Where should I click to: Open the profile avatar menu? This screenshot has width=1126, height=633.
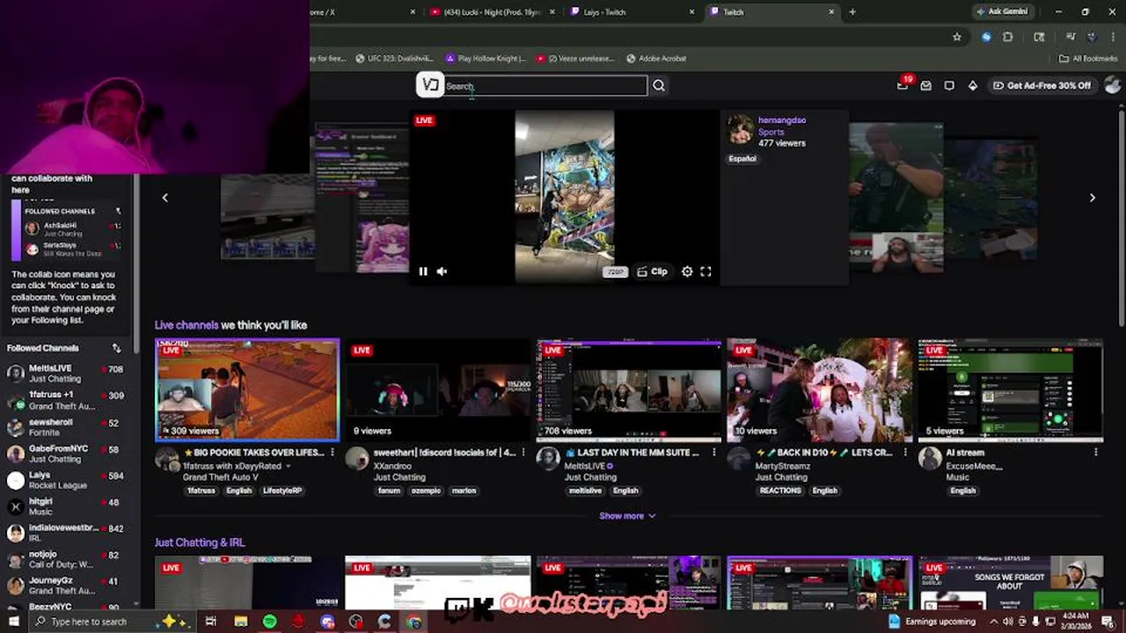tap(1112, 85)
